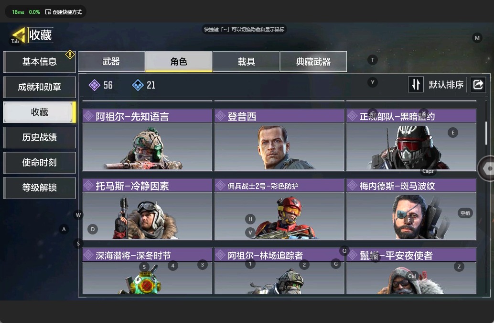Screen dimensions: 494x323
Task: Open the 成就和勋章 sidebar section
Action: (39, 87)
